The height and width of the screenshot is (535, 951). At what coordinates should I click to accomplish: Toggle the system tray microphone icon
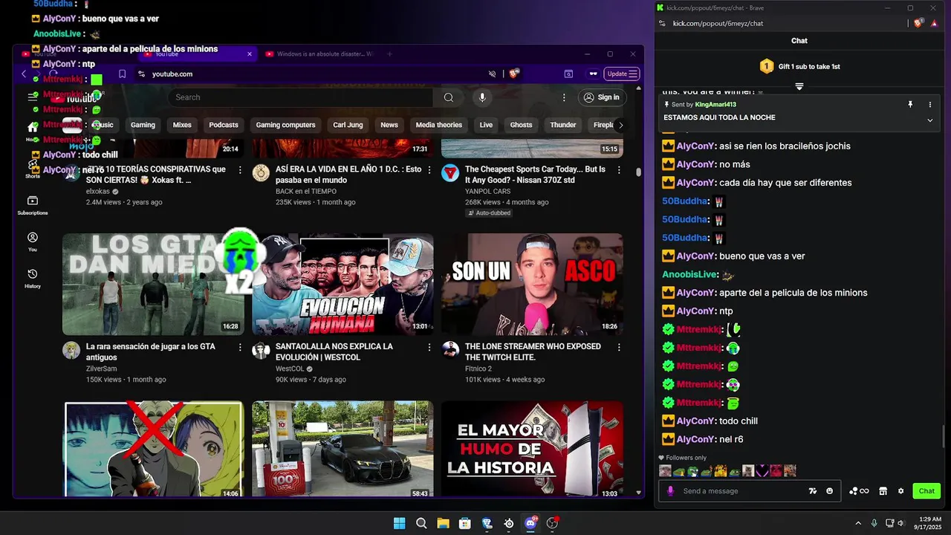874,523
